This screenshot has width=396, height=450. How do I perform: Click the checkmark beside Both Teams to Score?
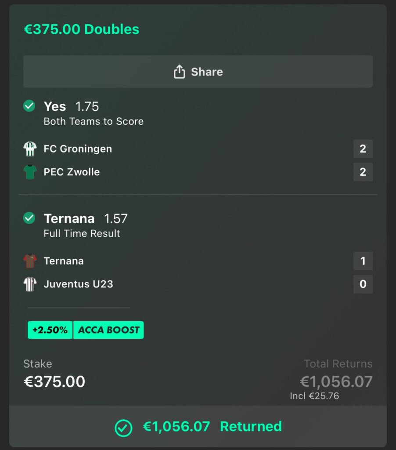click(29, 106)
